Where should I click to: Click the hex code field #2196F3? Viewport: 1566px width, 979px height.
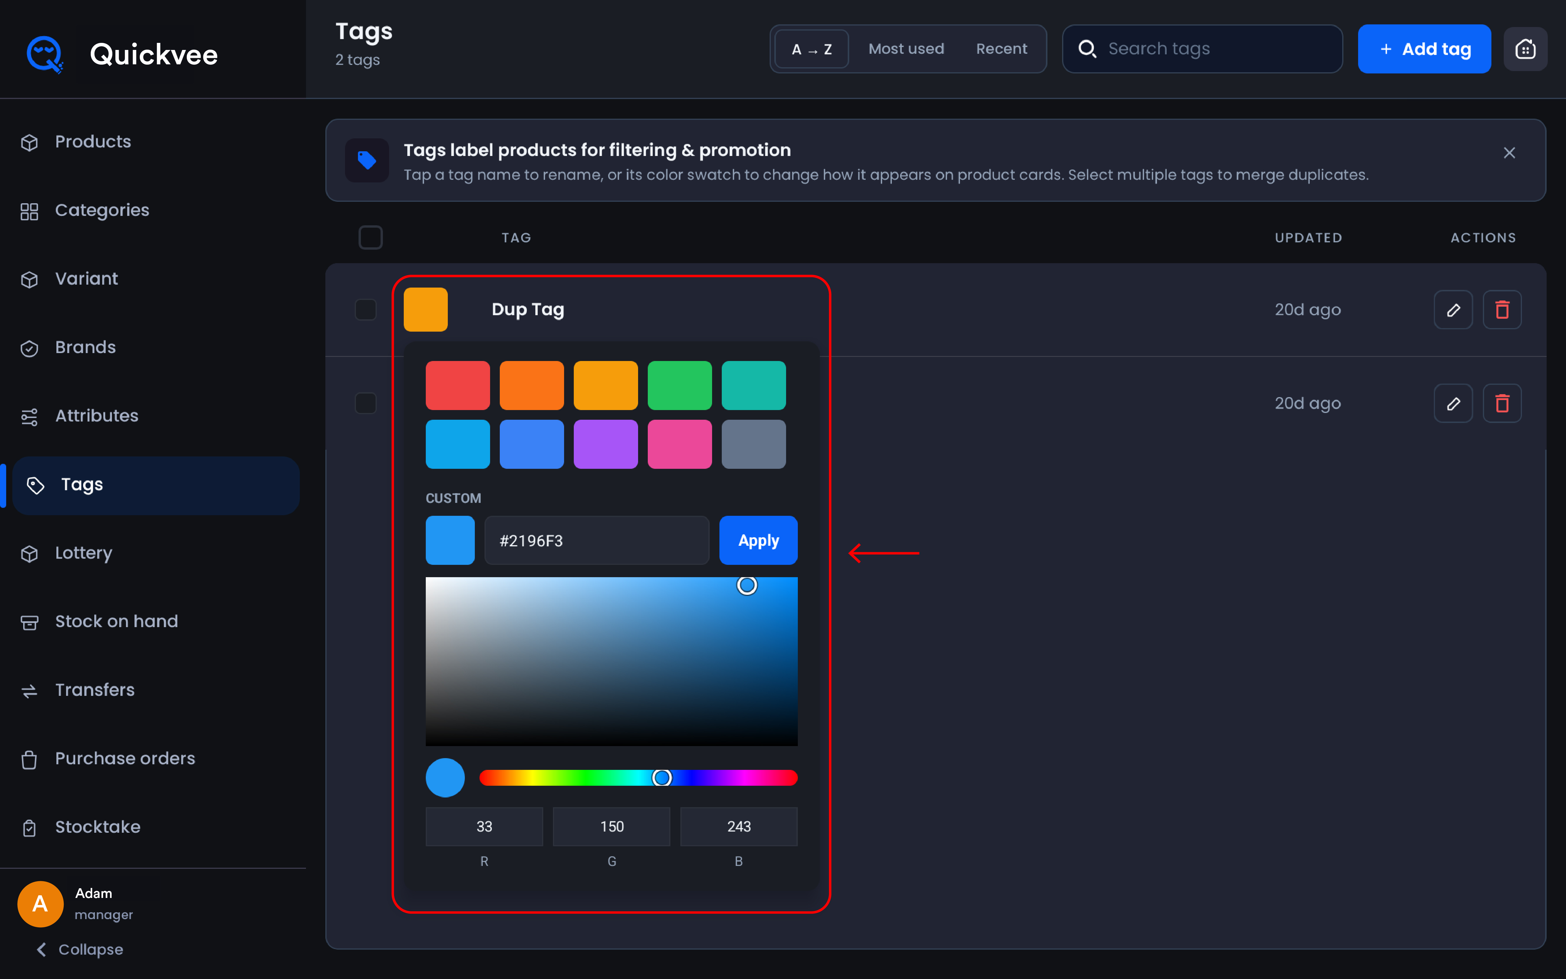pos(597,540)
